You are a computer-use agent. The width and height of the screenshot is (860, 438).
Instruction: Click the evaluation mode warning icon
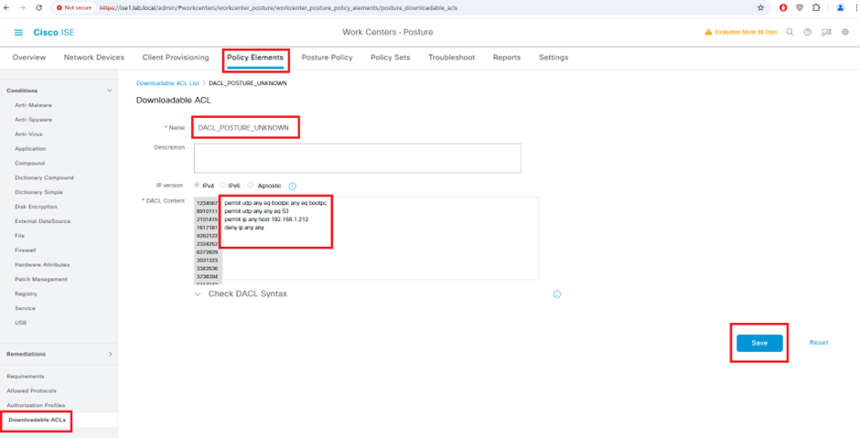(708, 32)
